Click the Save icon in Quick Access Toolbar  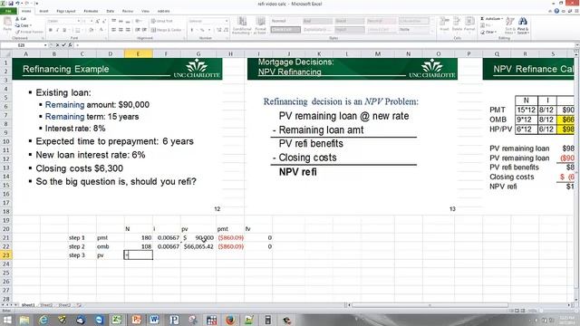(x=11, y=4)
